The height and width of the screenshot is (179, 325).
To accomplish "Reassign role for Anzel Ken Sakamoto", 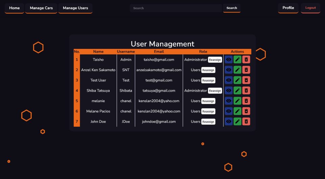I will pyautogui.click(x=208, y=70).
